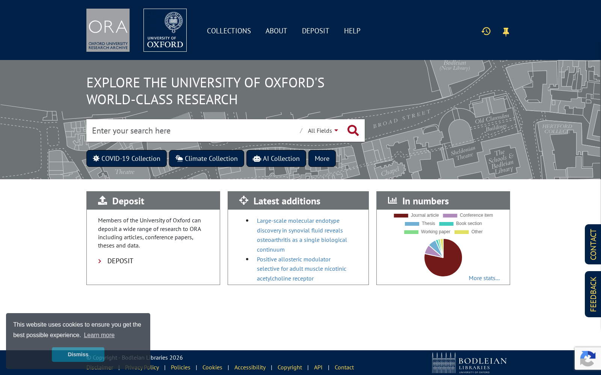Click the Latest additions panel heading
Viewport: 601px width, 375px height.
click(x=287, y=201)
